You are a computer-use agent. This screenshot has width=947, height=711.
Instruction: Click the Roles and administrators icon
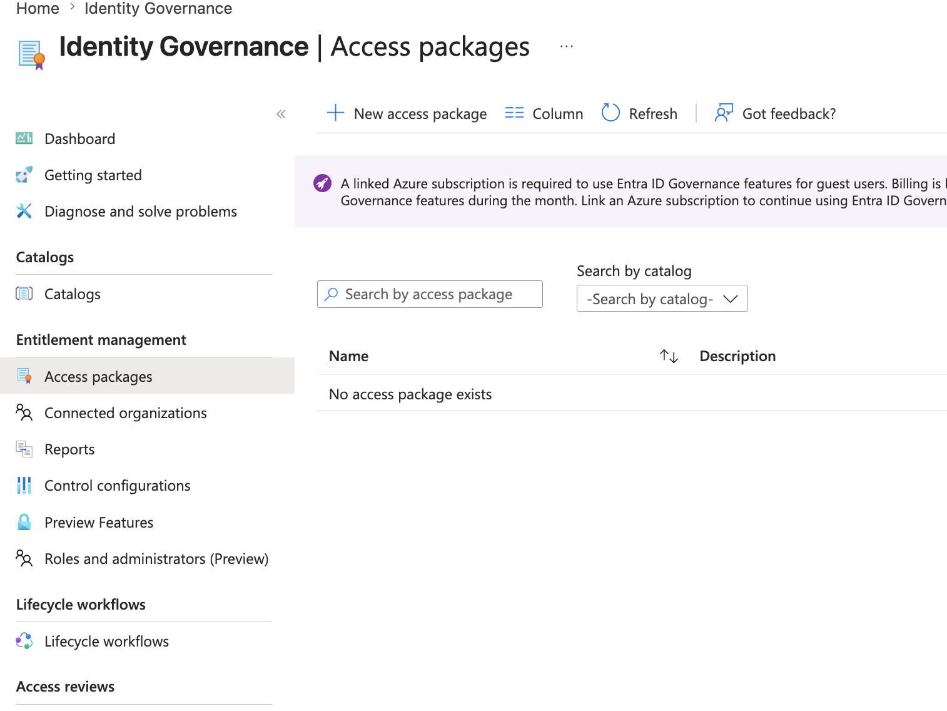pos(24,558)
